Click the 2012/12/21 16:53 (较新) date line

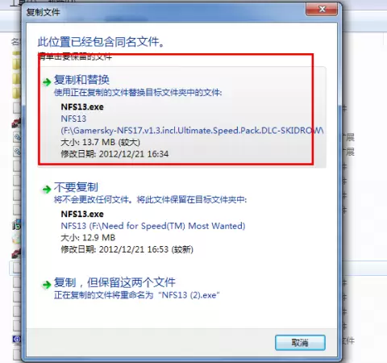(127, 249)
